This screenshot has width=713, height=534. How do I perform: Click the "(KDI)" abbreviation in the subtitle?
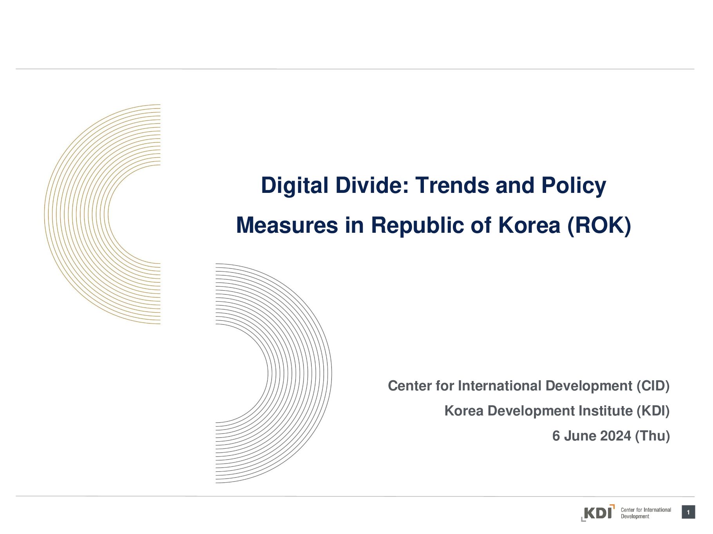click(x=653, y=411)
